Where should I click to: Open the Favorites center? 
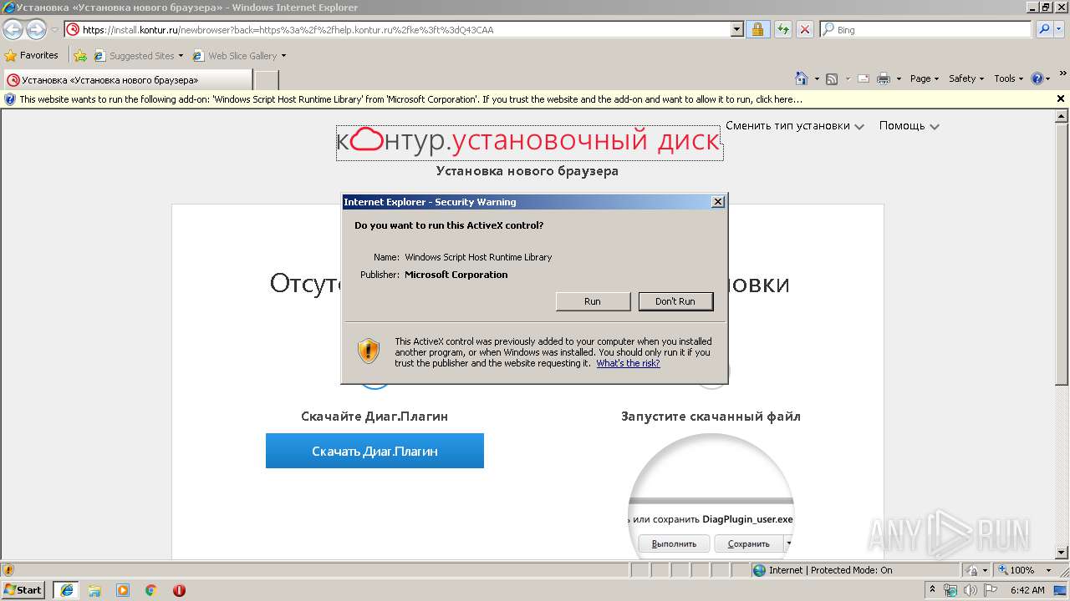click(32, 55)
